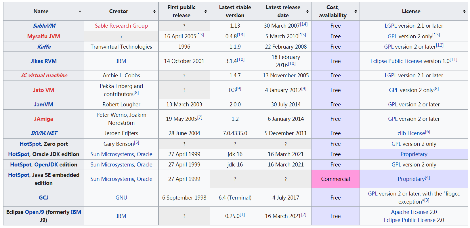Follow citation [9] after version 0.3
Image resolution: width=470 pixels, height=228 pixels.
coord(239,89)
